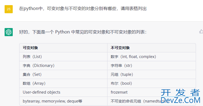The height and width of the screenshot is (106, 203).
Task: Click the 元组（tuple）cell
Action: tap(152, 74)
